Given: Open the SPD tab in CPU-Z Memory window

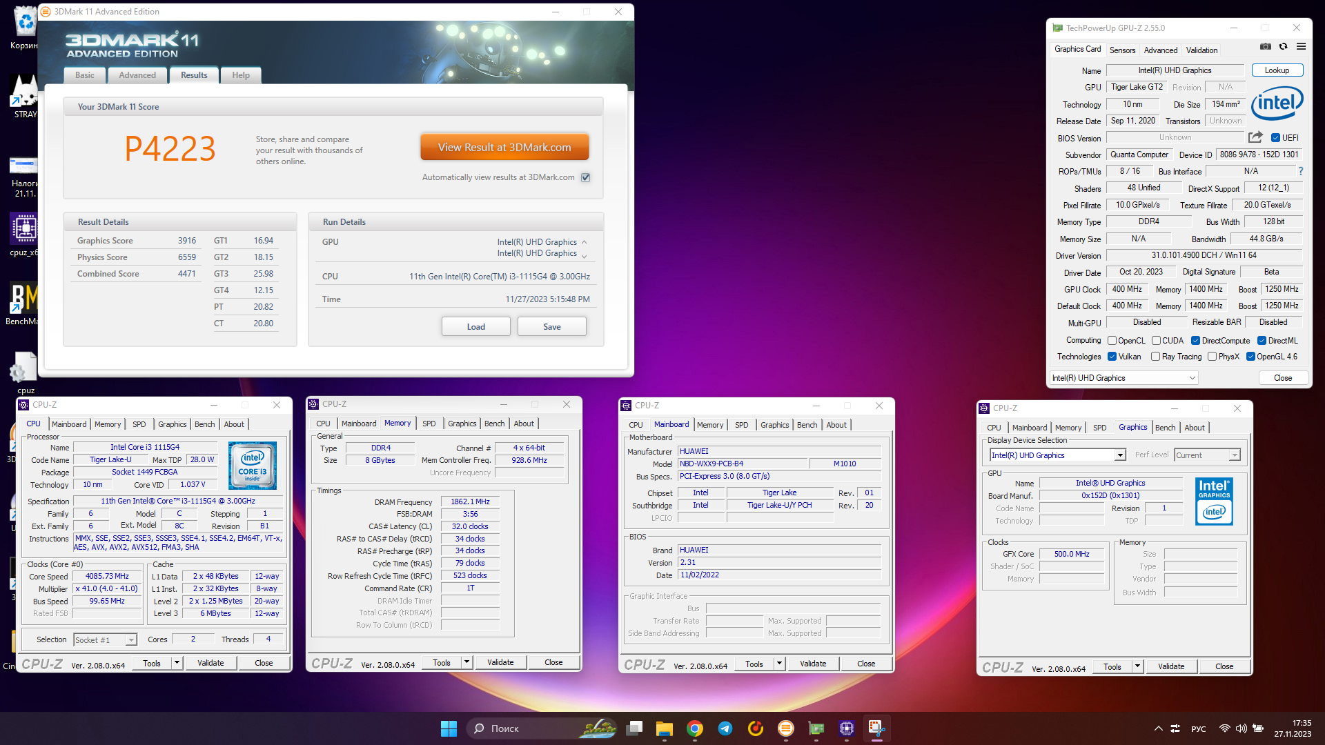Looking at the screenshot, I should [x=429, y=424].
